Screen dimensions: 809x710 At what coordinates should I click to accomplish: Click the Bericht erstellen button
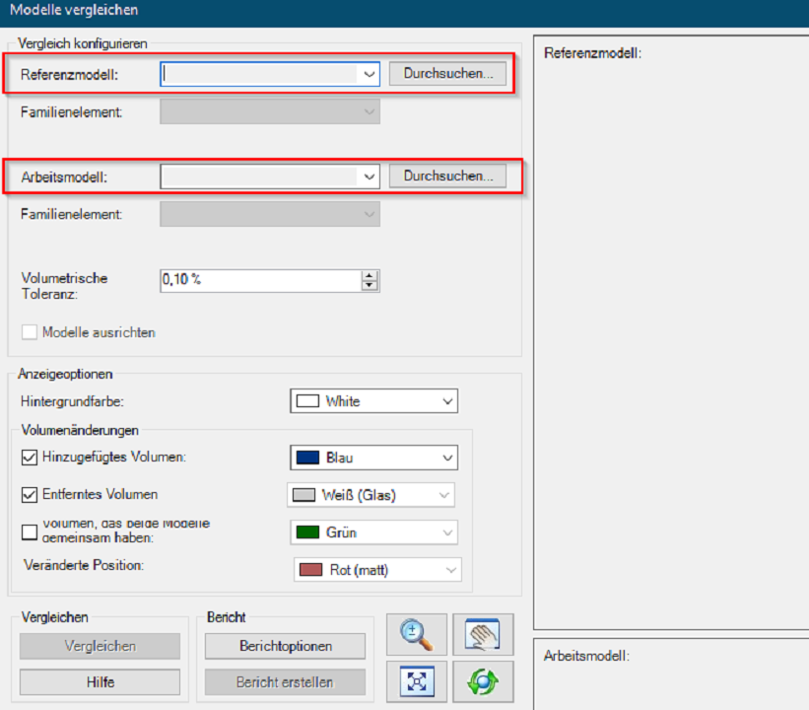click(286, 682)
